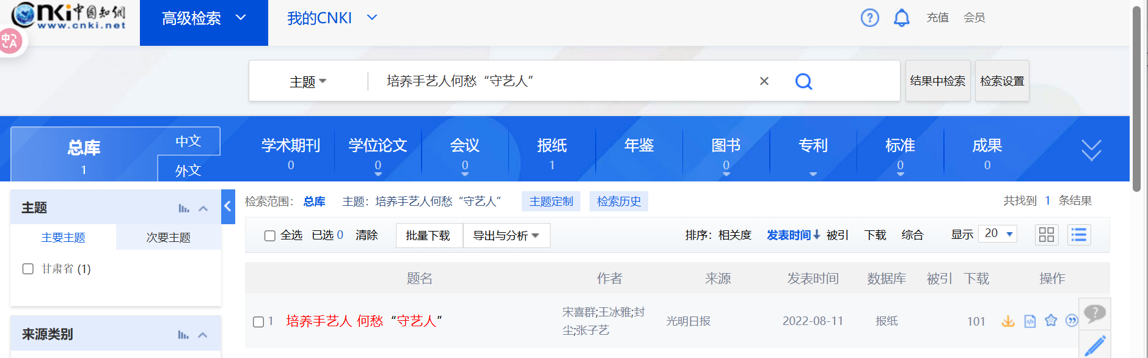Open the help question mark icon
This screenshot has height=358, width=1148.
869,18
